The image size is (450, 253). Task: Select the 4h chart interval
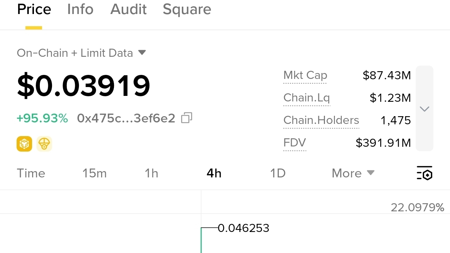214,173
